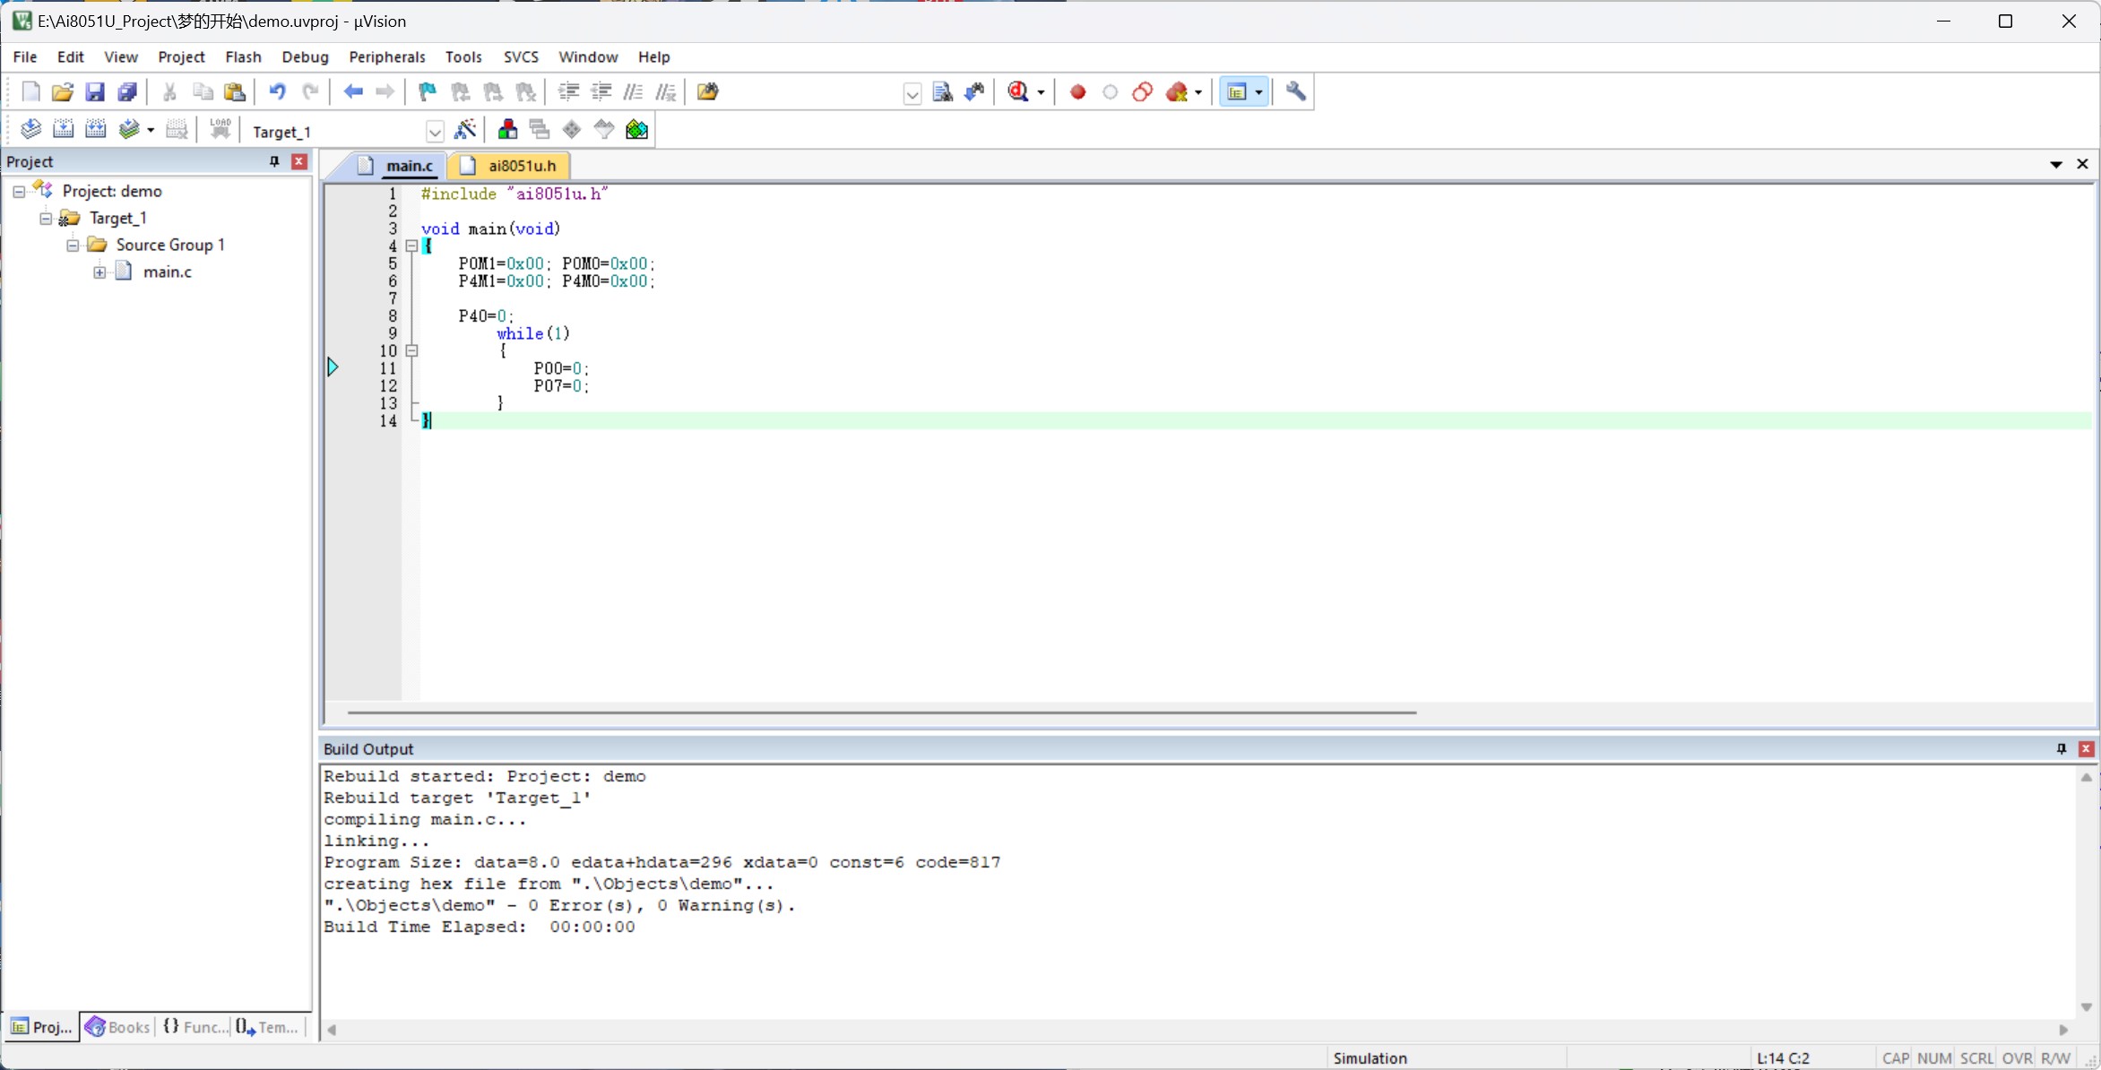Open the File menu
This screenshot has width=2101, height=1070.
point(25,56)
